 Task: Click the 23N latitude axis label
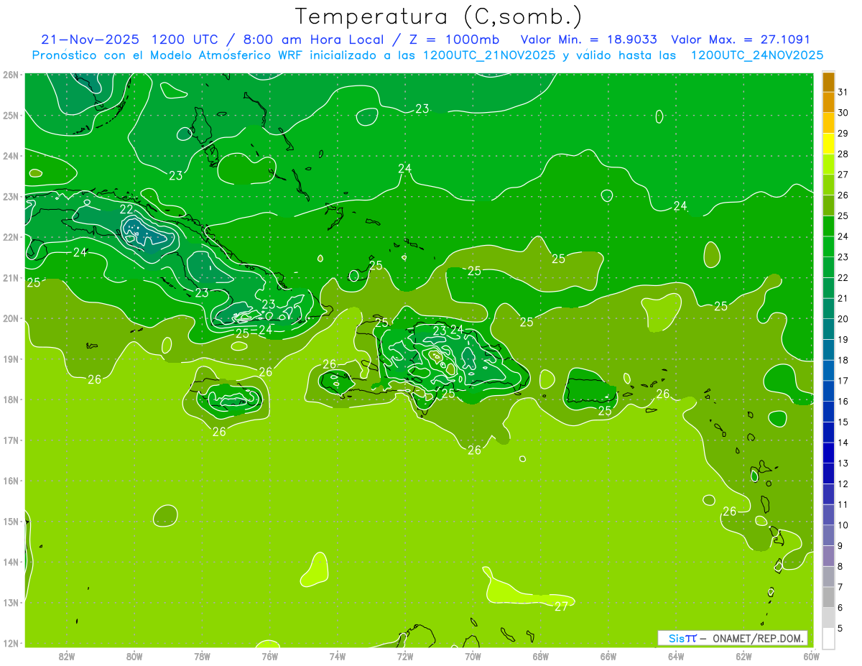11,196
